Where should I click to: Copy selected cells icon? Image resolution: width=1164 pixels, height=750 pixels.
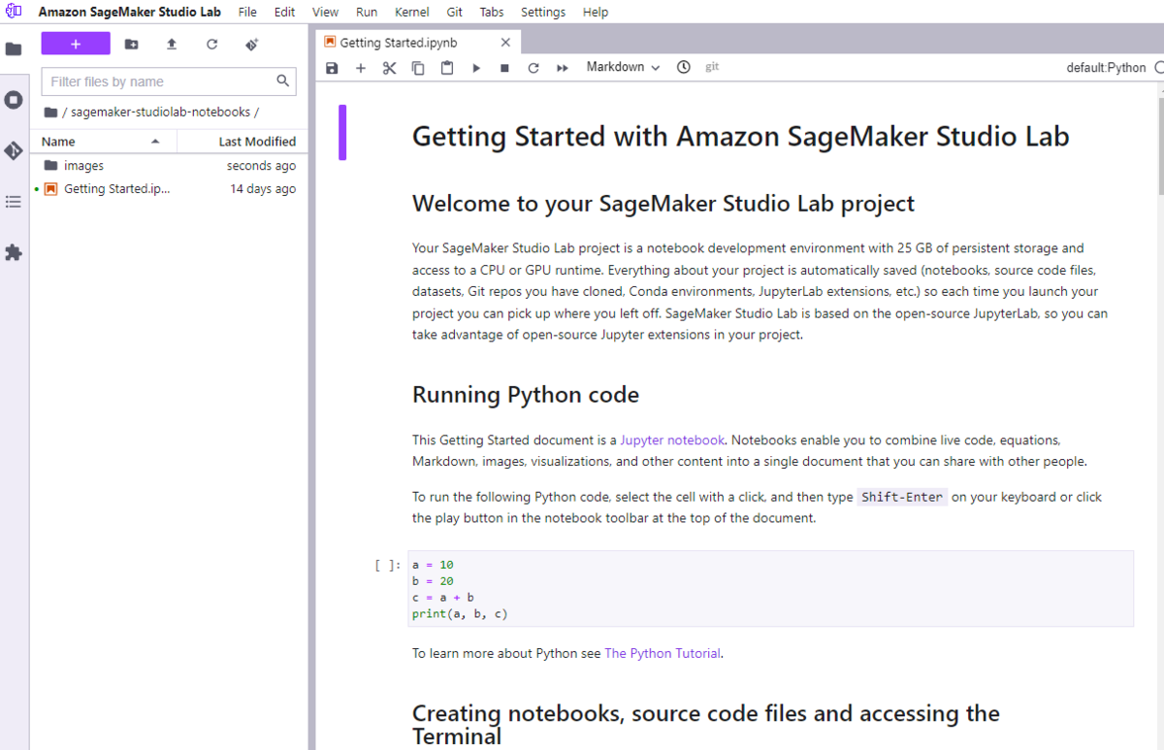(x=418, y=68)
